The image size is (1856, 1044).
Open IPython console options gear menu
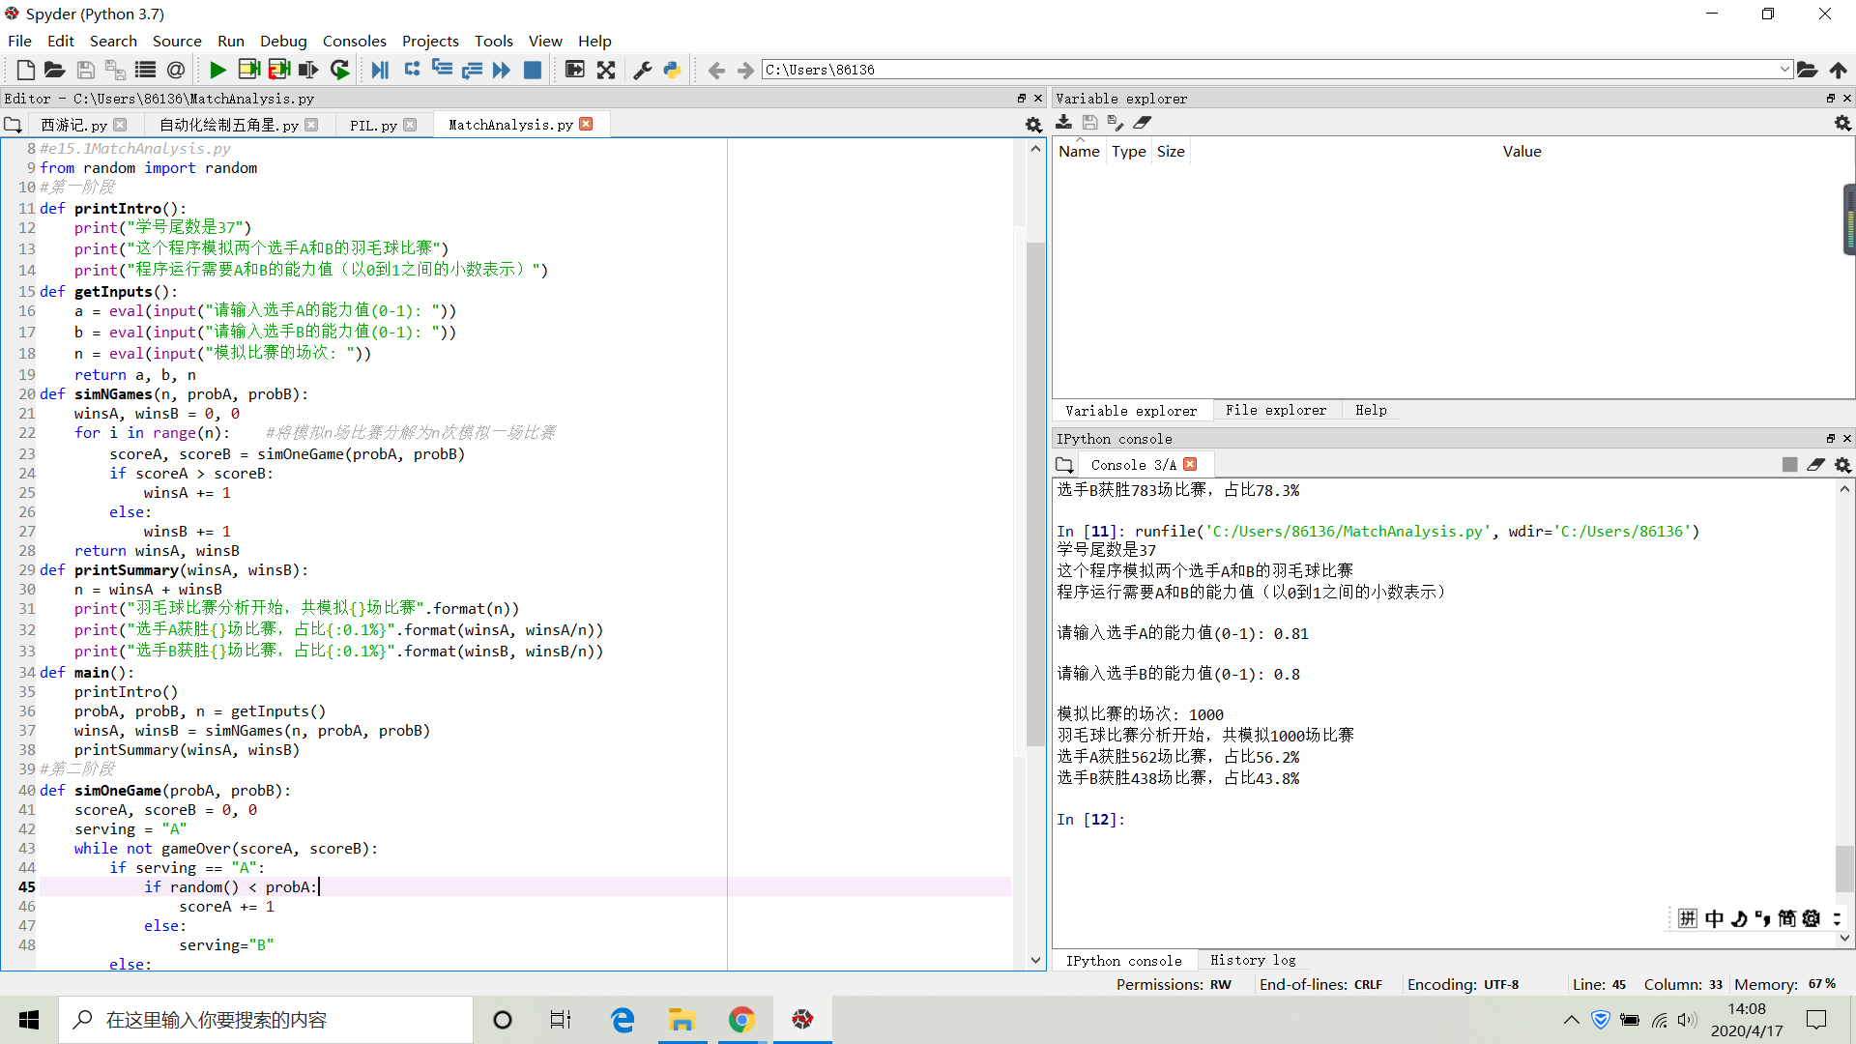point(1842,465)
